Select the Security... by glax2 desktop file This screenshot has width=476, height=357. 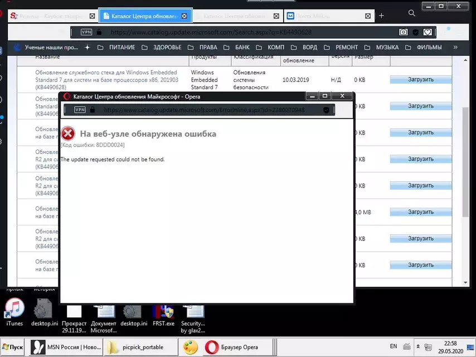point(193,319)
